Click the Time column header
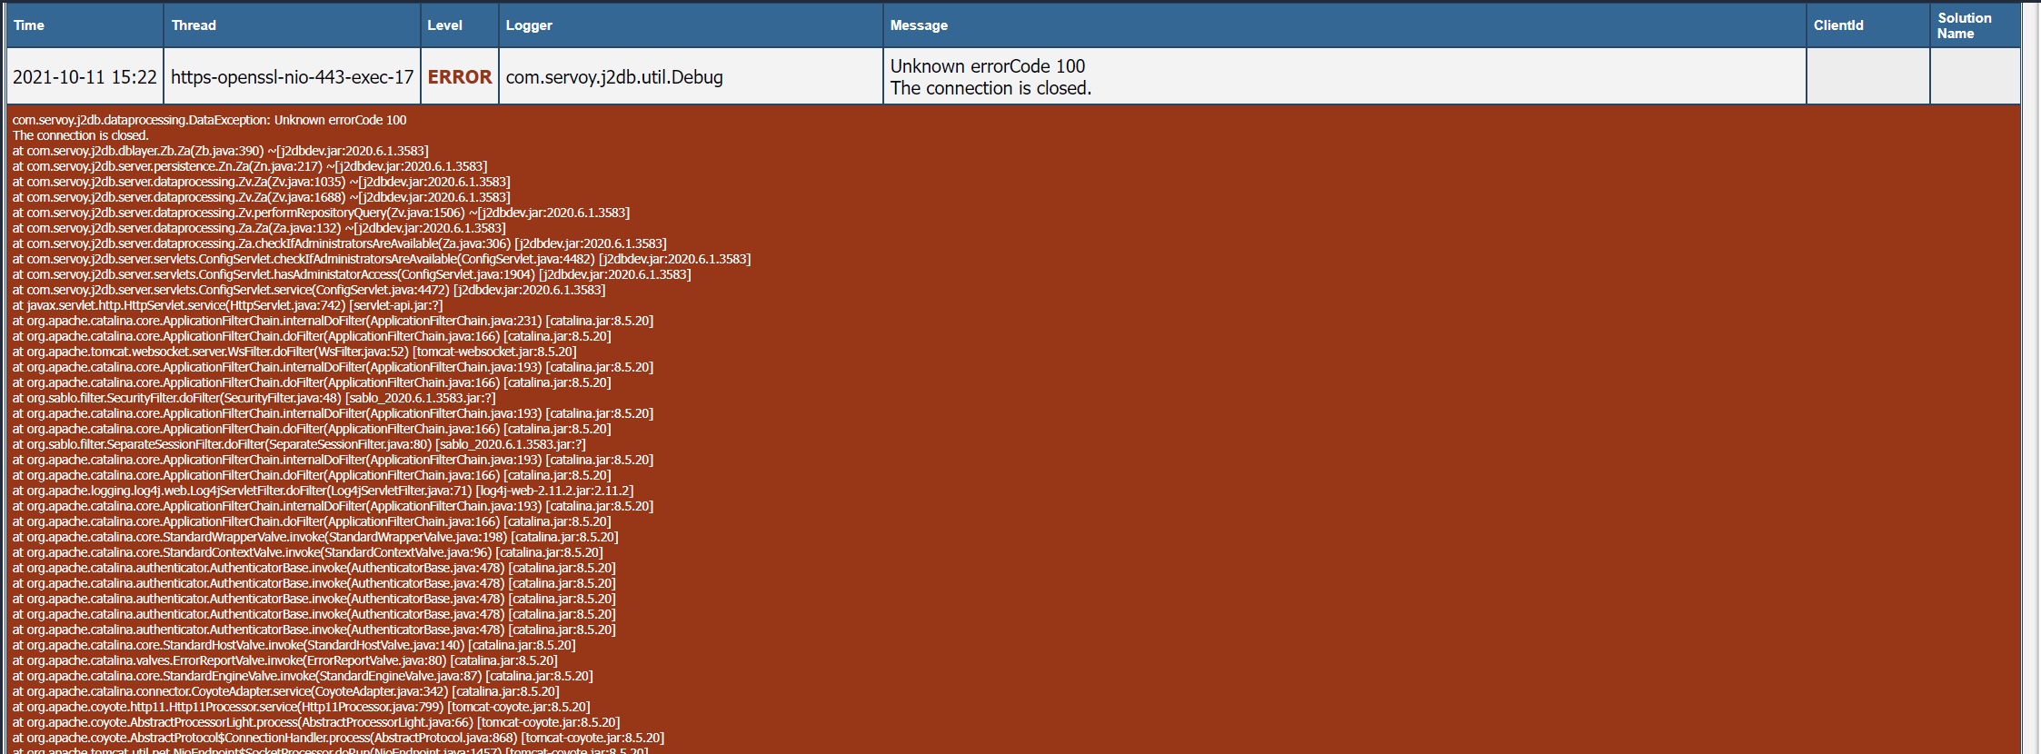 pyautogui.click(x=85, y=25)
